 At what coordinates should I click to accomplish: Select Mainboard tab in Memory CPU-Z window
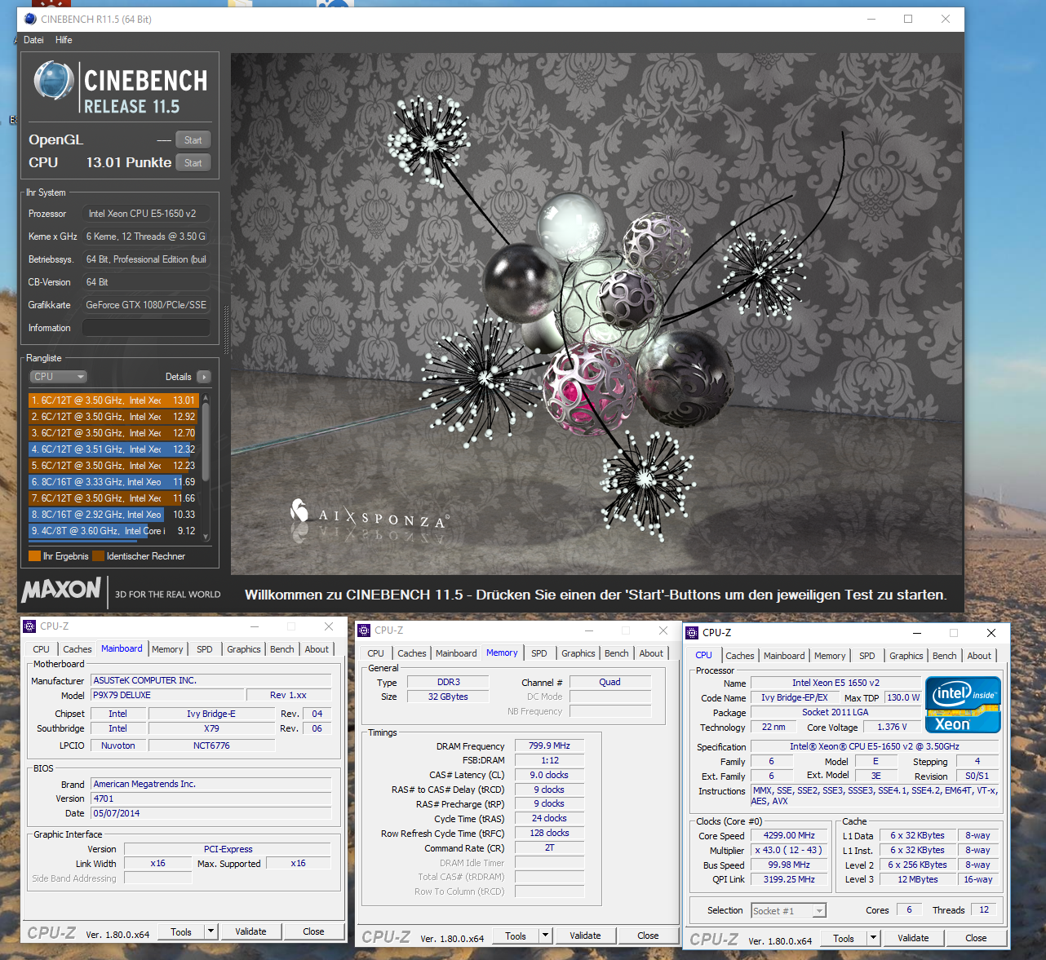(456, 653)
